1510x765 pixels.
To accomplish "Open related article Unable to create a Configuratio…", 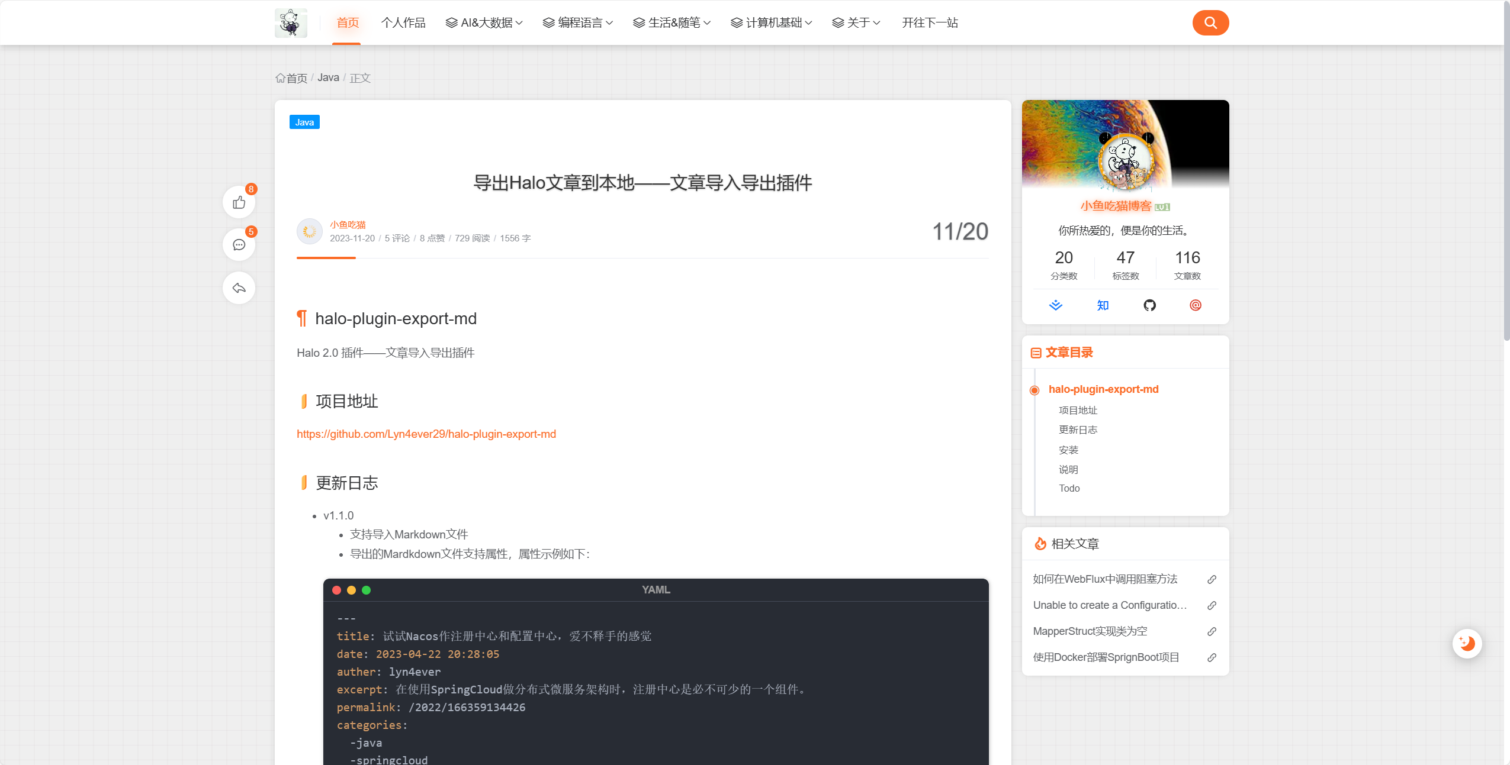I will [x=1110, y=606].
